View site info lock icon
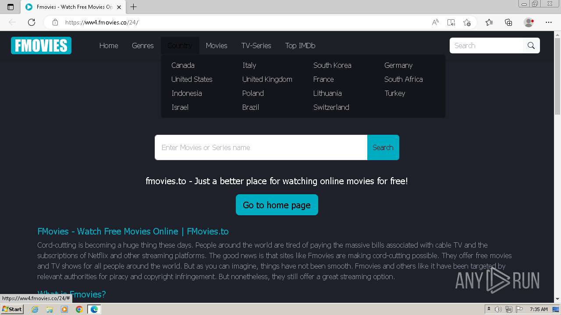 point(55,22)
